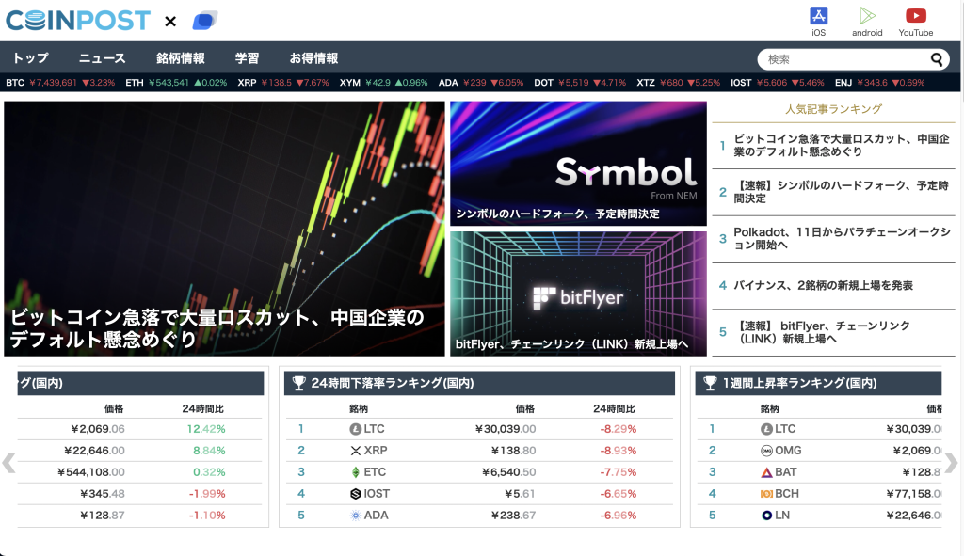Focus the 検索 search field
This screenshot has width=964, height=556.
tap(853, 59)
